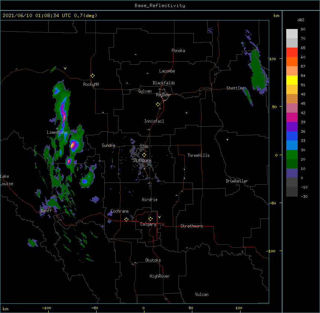The height and width of the screenshot is (313, 320).
Task: Select the yellow diamond marker near Olds
Action: point(144,155)
